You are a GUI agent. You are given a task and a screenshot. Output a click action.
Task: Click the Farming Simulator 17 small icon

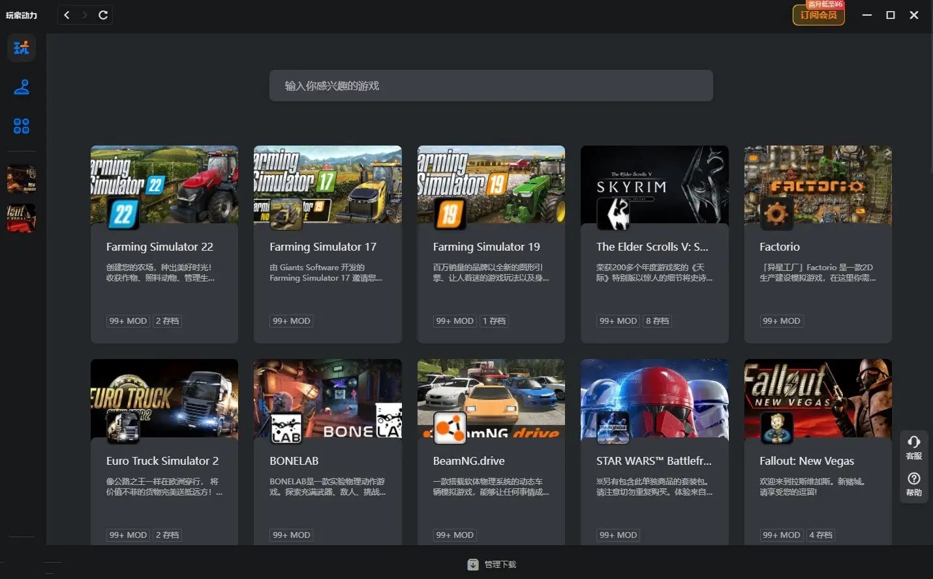tap(286, 213)
